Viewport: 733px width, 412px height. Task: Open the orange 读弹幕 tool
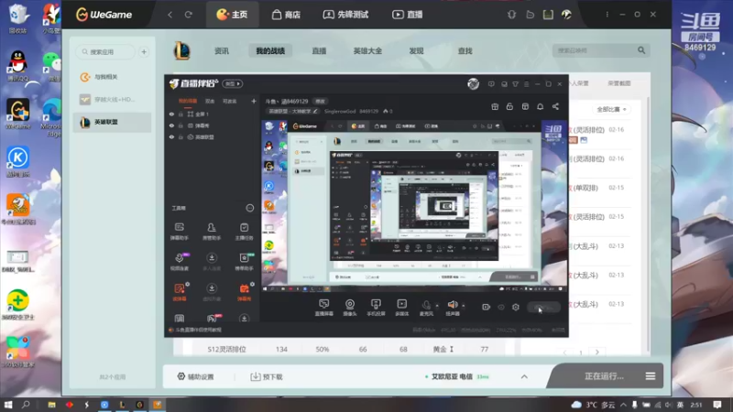180,291
